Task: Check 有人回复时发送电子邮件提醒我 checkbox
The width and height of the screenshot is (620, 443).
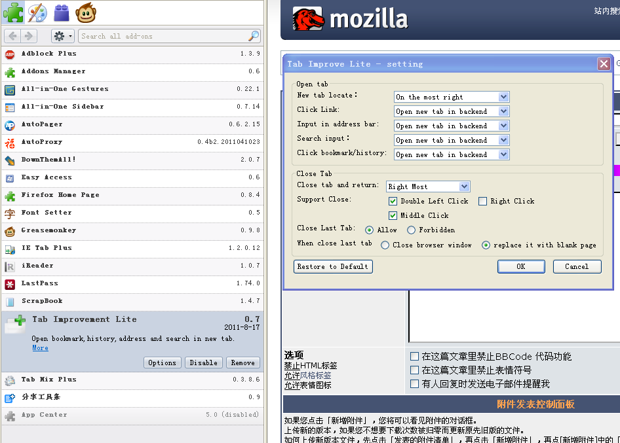Action: pyautogui.click(x=414, y=383)
